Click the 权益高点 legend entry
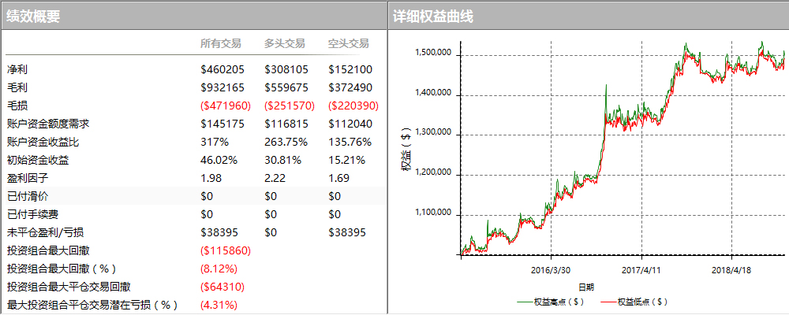The width and height of the screenshot is (789, 315). point(550,301)
